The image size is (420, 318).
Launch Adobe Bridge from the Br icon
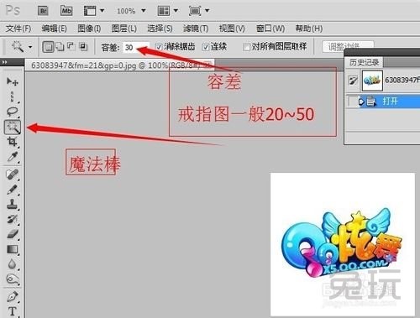43,11
